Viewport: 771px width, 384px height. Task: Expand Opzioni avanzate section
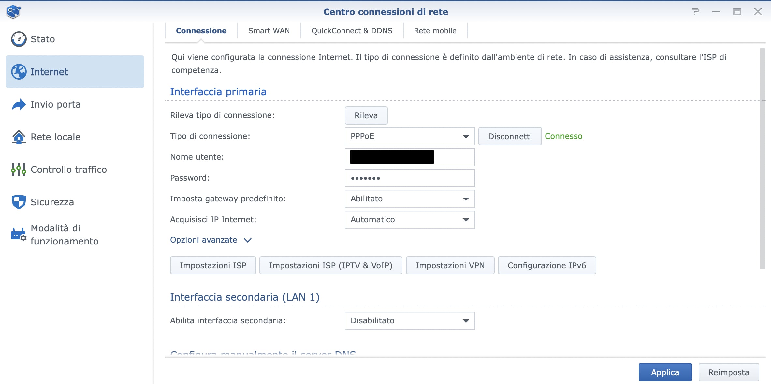[x=211, y=240]
